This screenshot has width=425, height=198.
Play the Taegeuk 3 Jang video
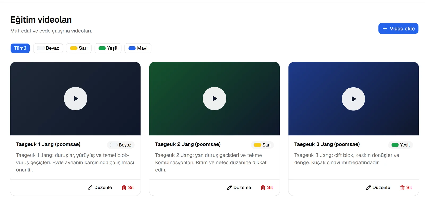[353, 99]
